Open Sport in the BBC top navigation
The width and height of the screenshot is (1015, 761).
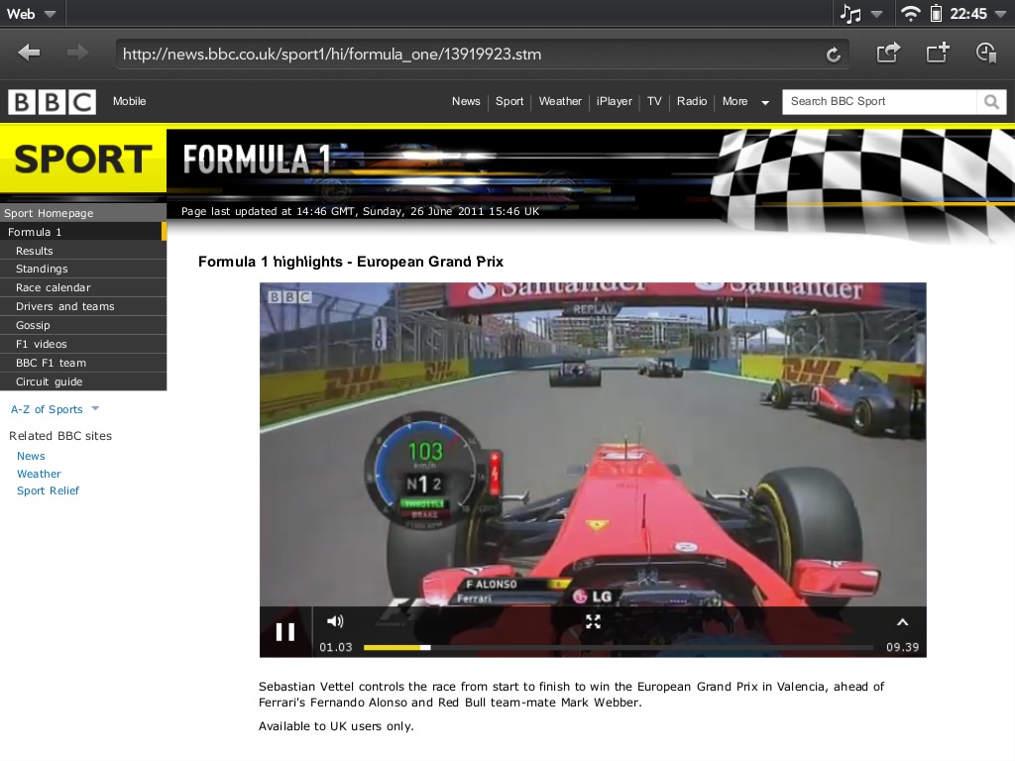[509, 102]
